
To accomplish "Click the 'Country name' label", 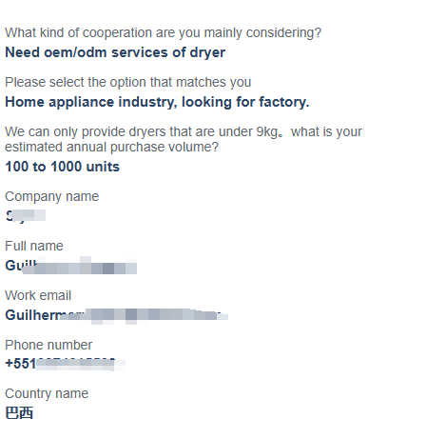I will [x=47, y=394].
